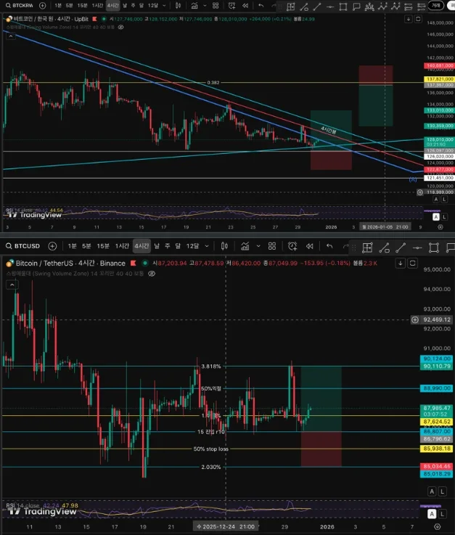
Task: Open chart settings gear at bottom chart bottom right
Action: pos(438,527)
